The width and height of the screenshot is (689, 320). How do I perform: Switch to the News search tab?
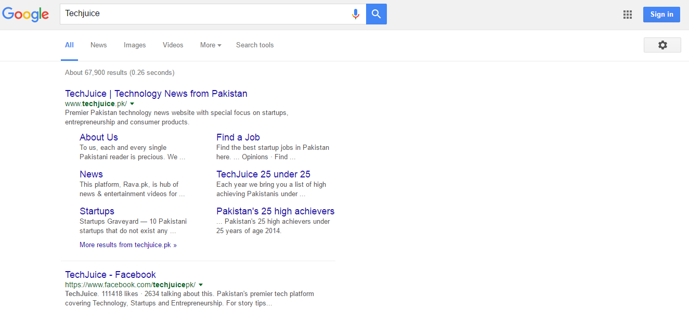98,45
